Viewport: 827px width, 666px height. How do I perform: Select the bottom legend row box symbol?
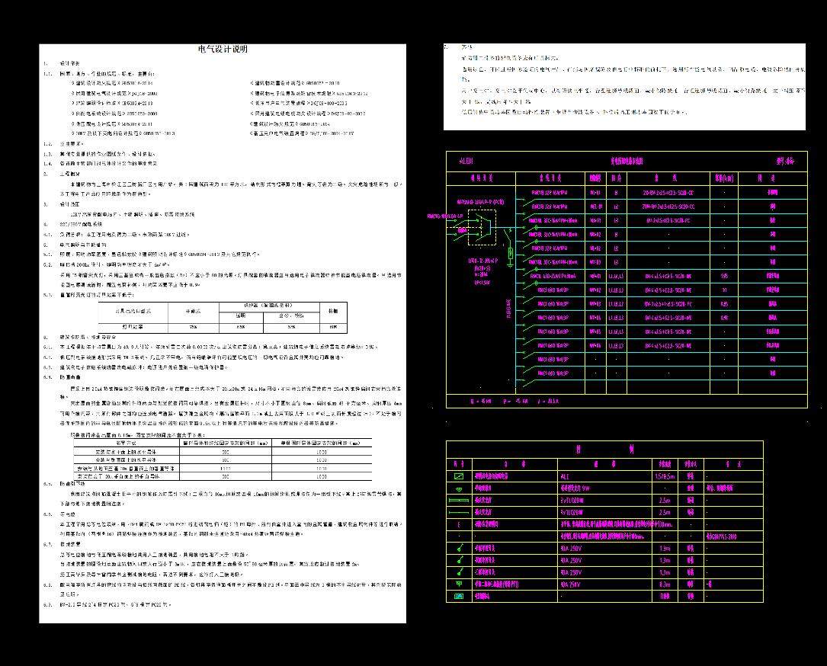coord(459,596)
